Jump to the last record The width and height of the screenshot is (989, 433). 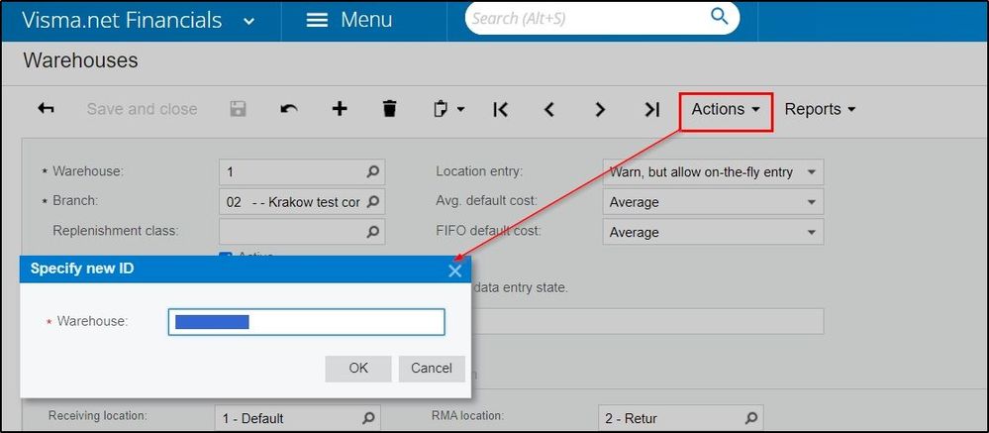pos(651,109)
